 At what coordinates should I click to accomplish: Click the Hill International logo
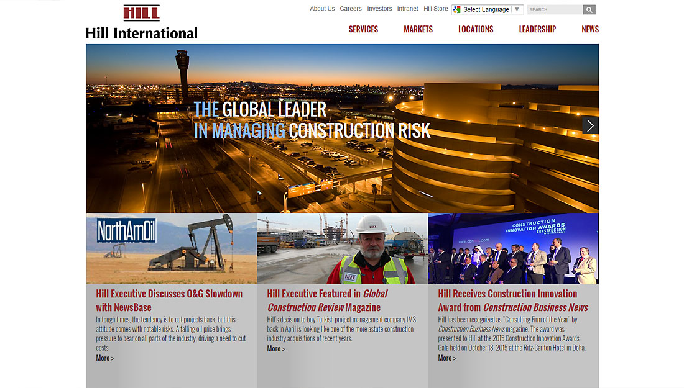[x=141, y=22]
